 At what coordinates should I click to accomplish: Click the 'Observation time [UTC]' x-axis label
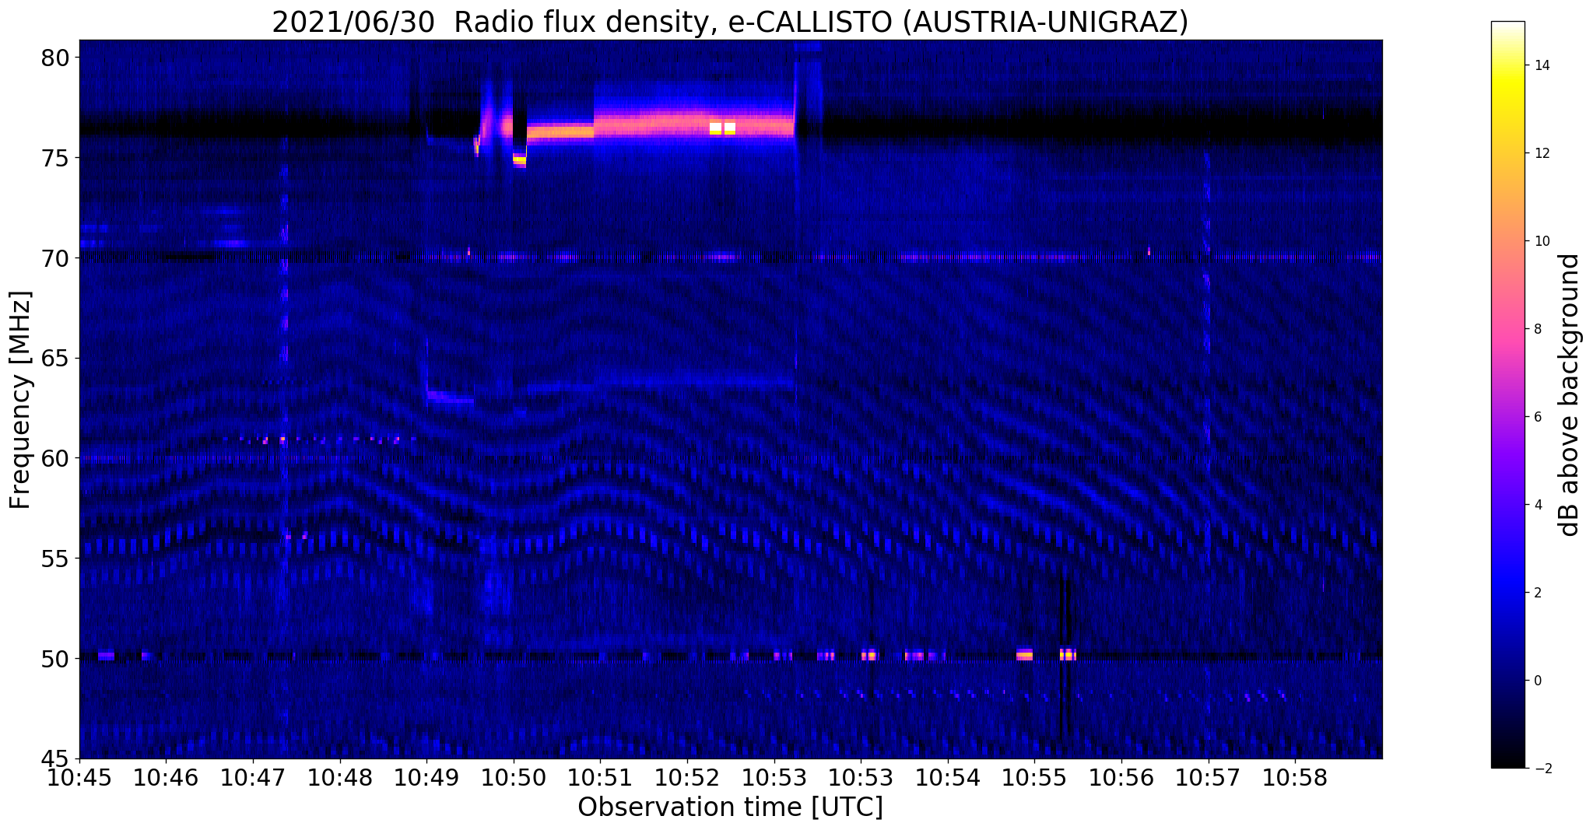(730, 807)
